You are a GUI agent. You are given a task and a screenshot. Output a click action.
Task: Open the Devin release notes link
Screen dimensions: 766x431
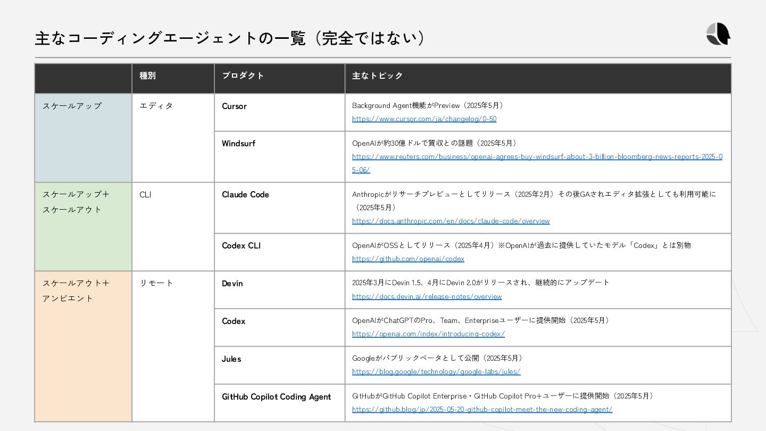click(x=427, y=296)
